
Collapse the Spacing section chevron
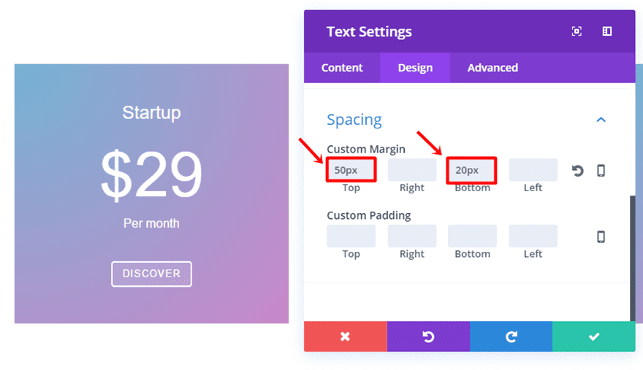(x=601, y=120)
